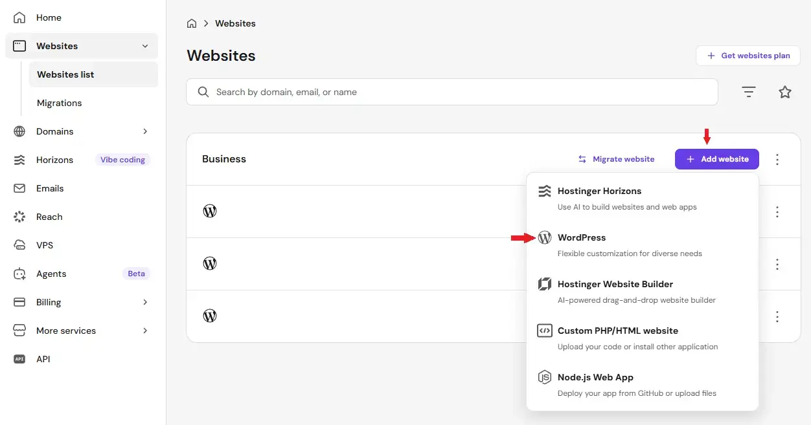The height and width of the screenshot is (425, 811).
Task: Click the WordPress logo next to the first website
Action: [209, 211]
